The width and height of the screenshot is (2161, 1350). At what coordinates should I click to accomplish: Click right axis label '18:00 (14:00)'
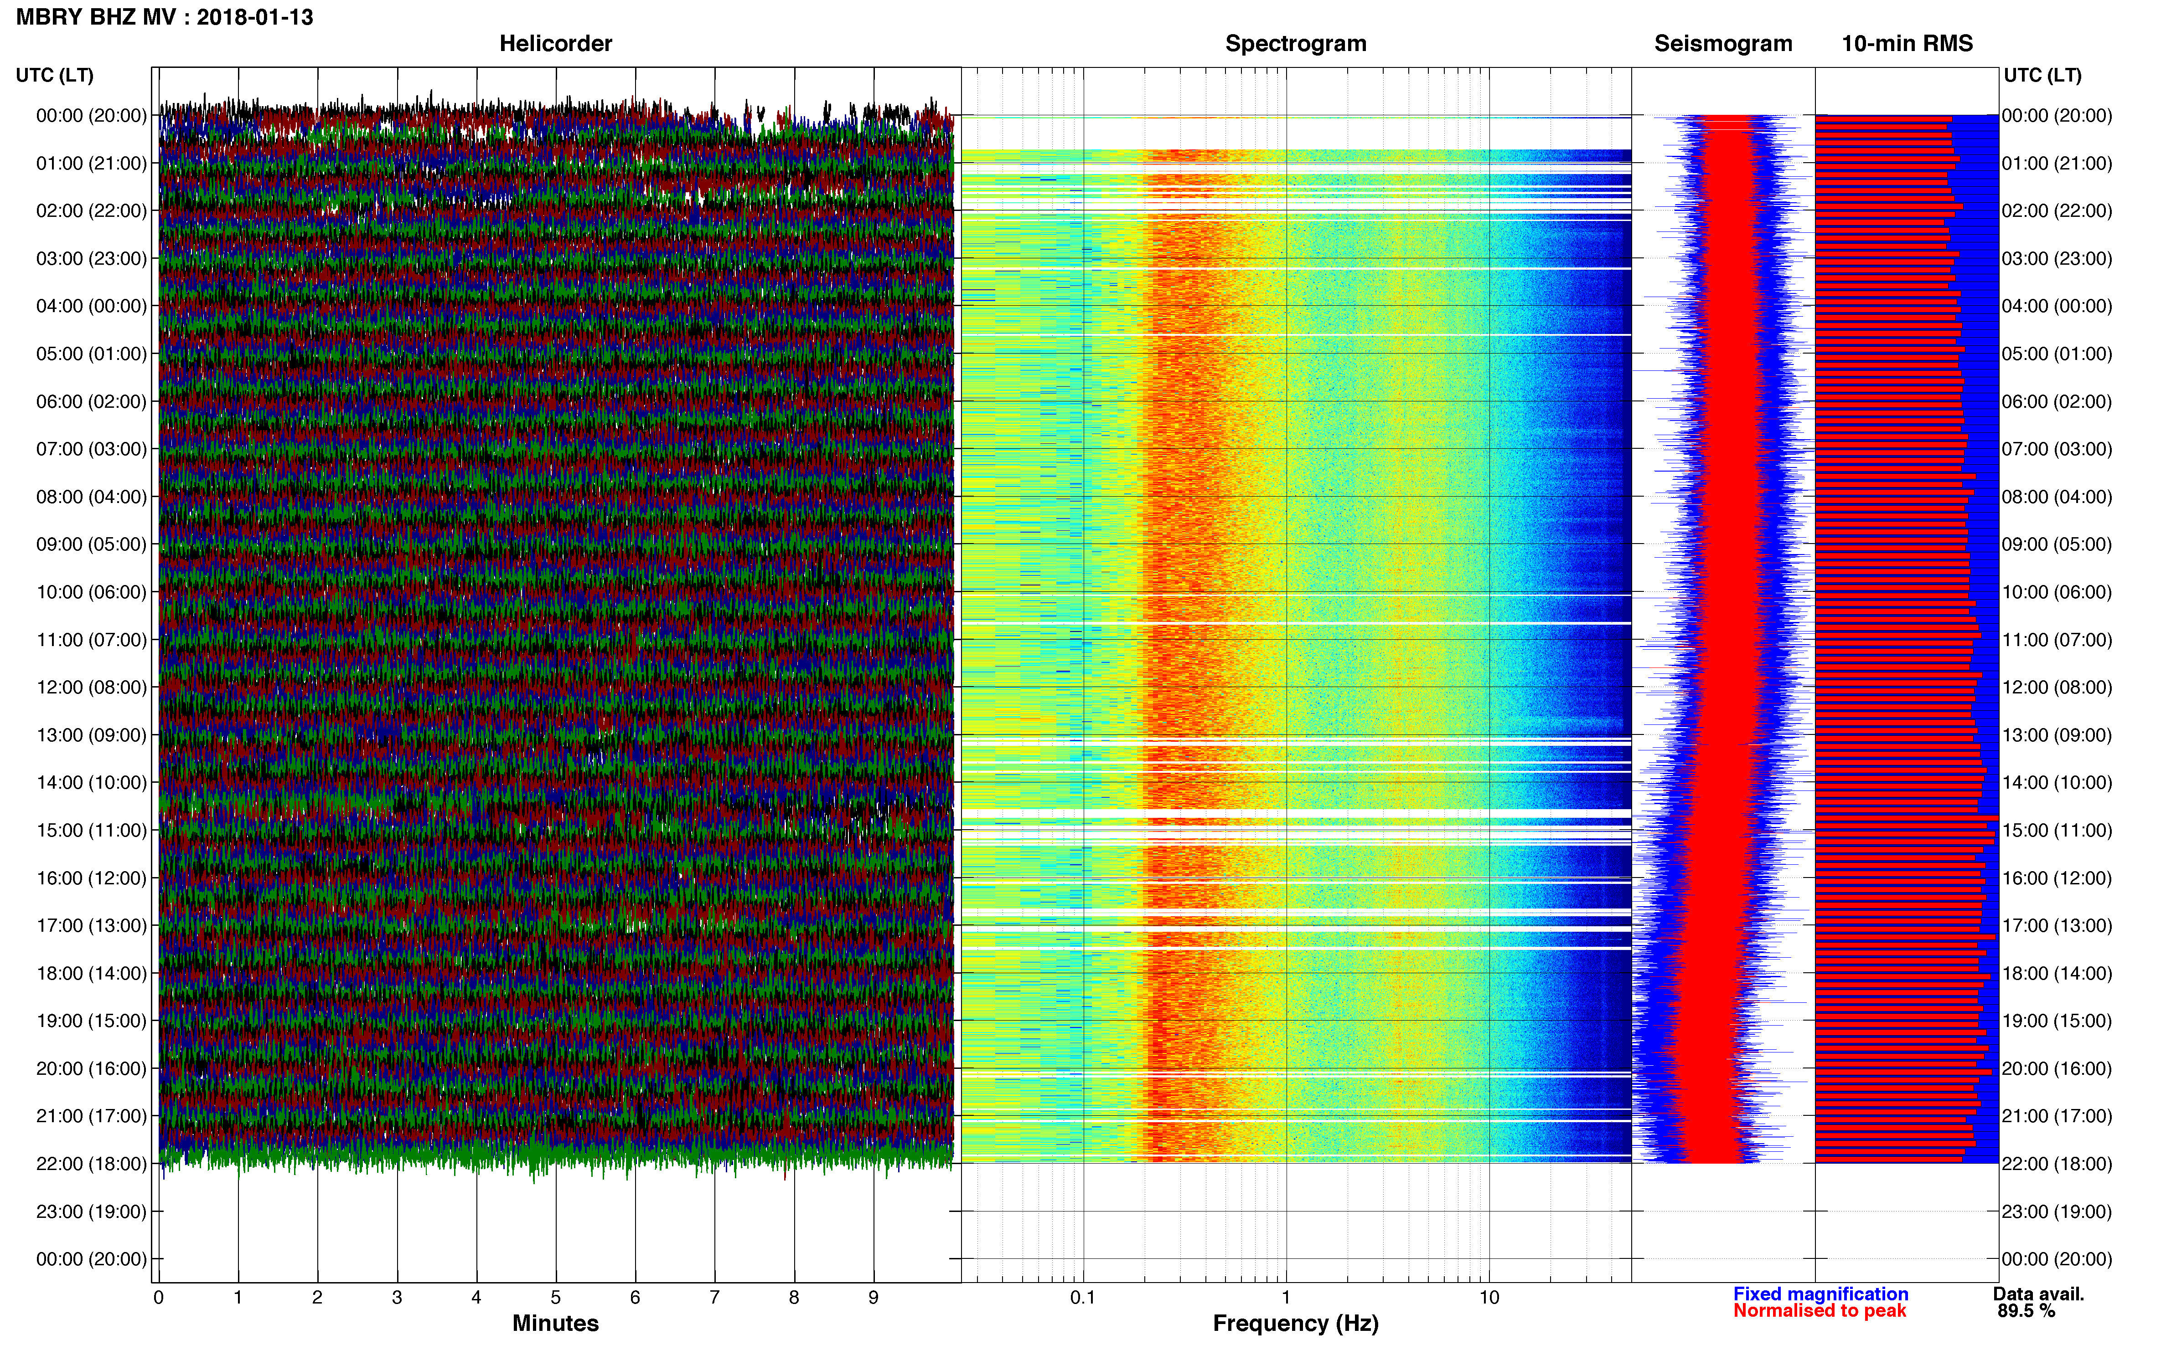2058,973
